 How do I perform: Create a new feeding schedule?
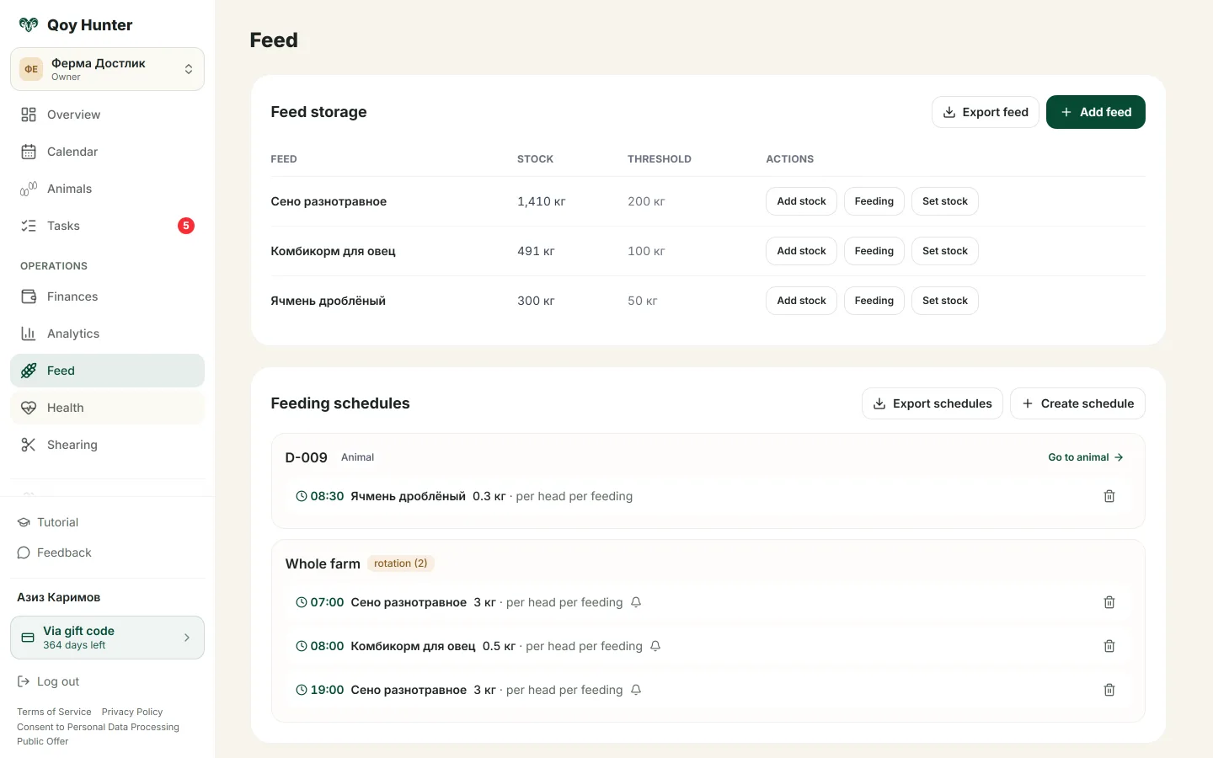(1077, 403)
